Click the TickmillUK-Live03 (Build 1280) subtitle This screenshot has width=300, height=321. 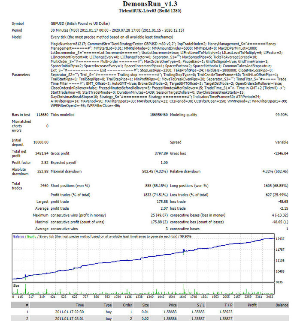click(x=150, y=11)
